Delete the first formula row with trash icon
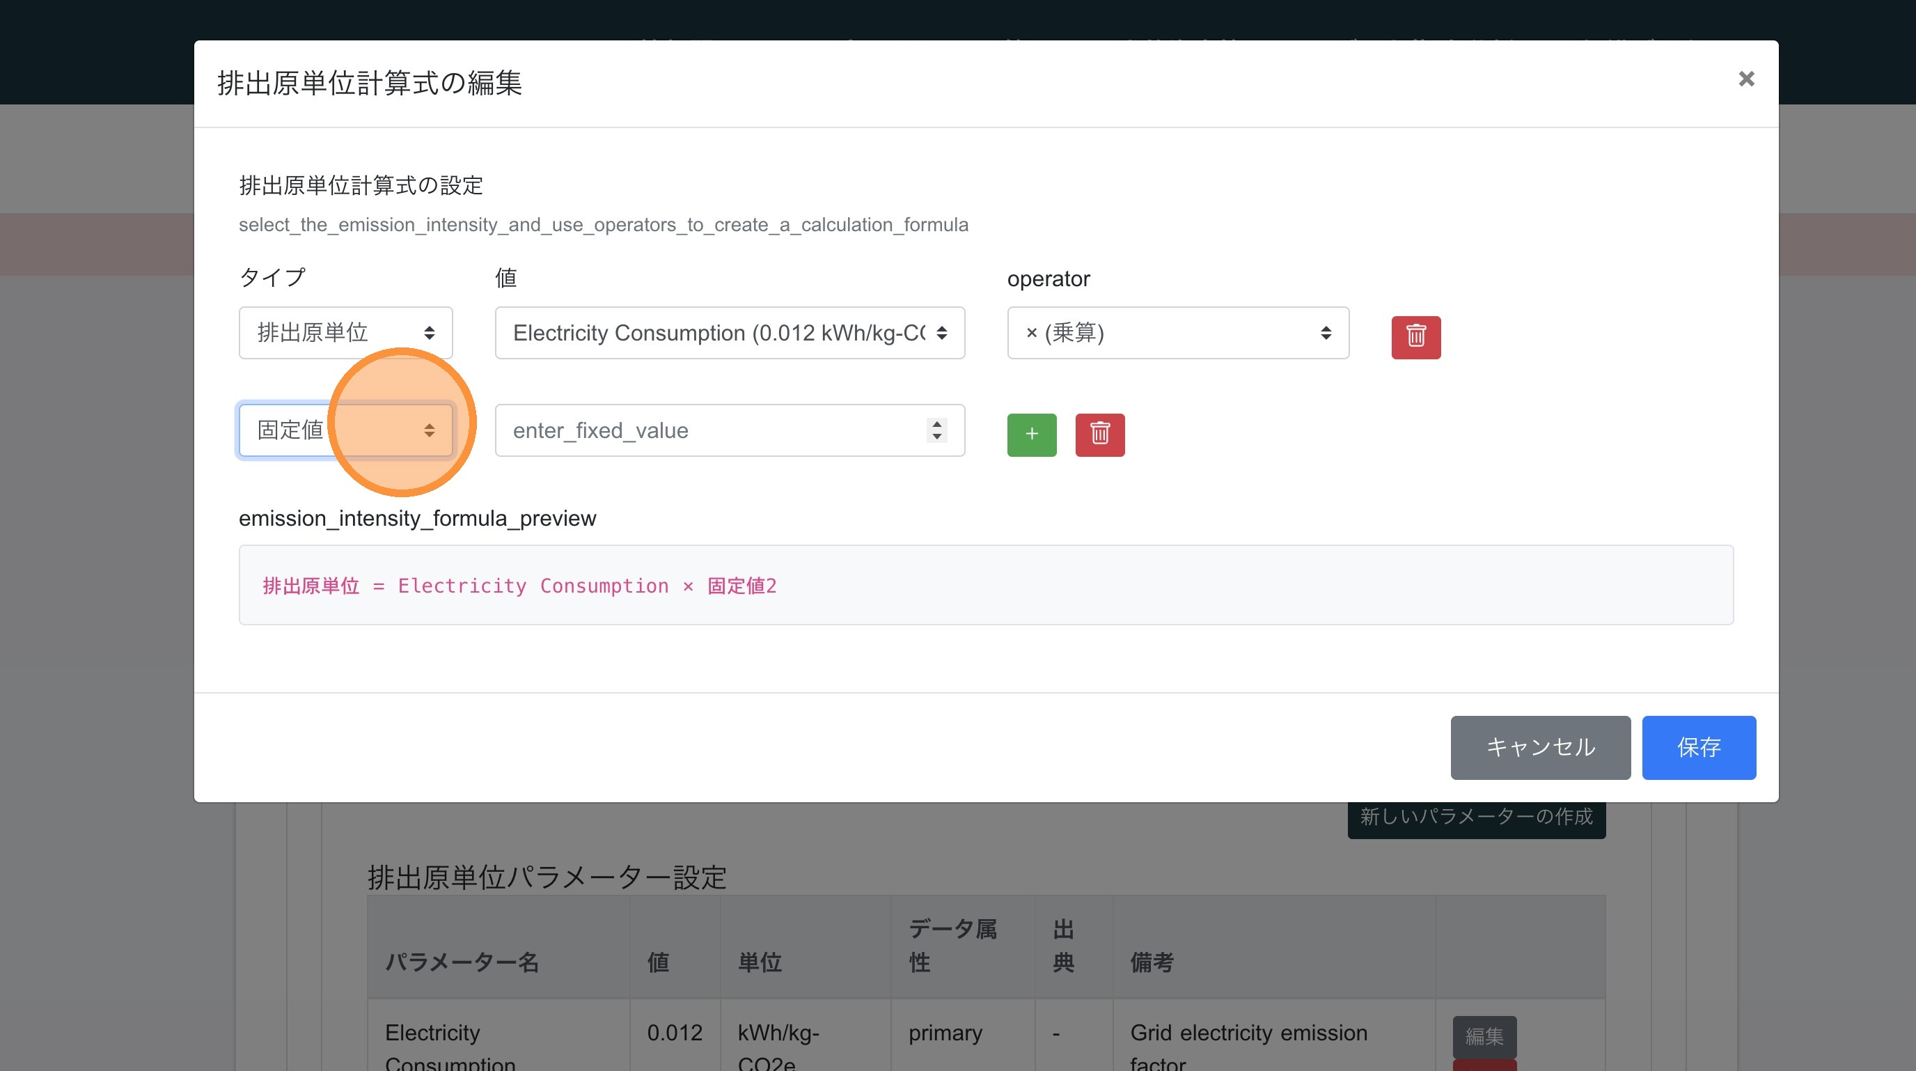 1415,337
